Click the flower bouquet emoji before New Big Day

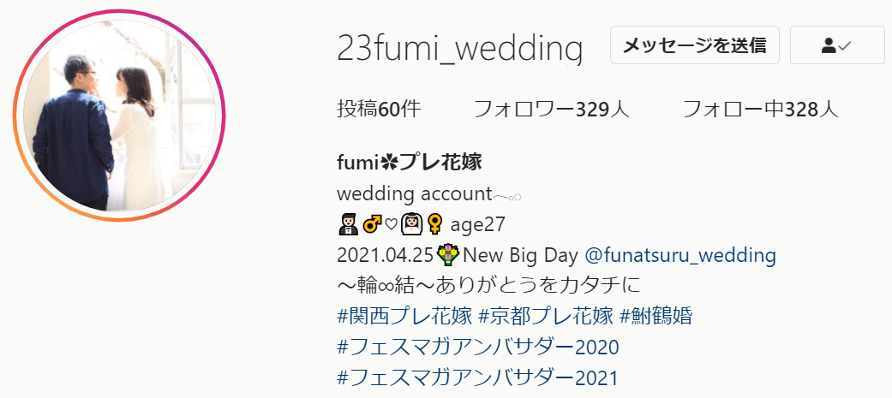(449, 255)
